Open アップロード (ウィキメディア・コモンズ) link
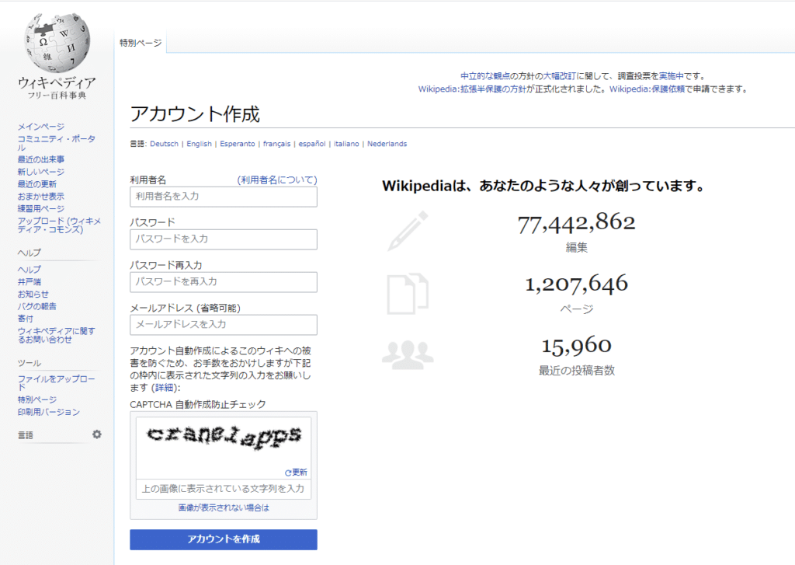The image size is (795, 565). coord(59,225)
